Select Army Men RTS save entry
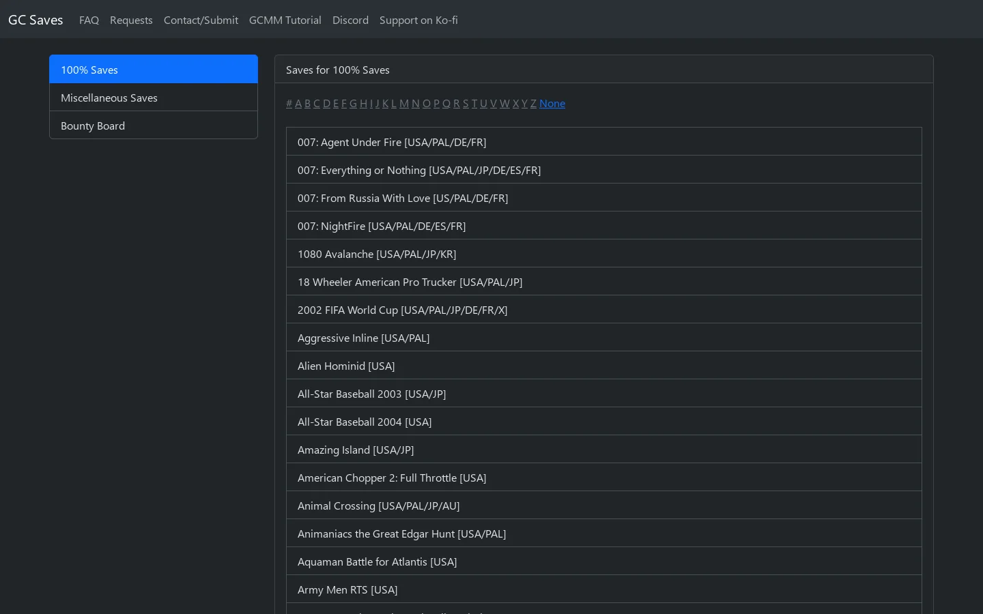The image size is (983, 614). pos(604,589)
